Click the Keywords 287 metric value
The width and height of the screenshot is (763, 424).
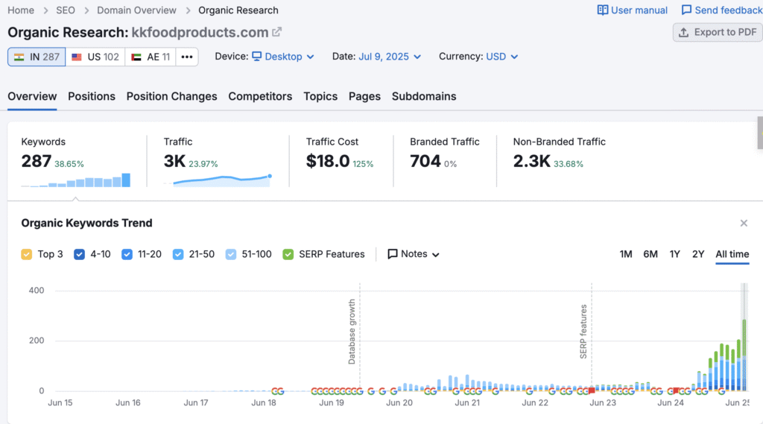click(36, 161)
